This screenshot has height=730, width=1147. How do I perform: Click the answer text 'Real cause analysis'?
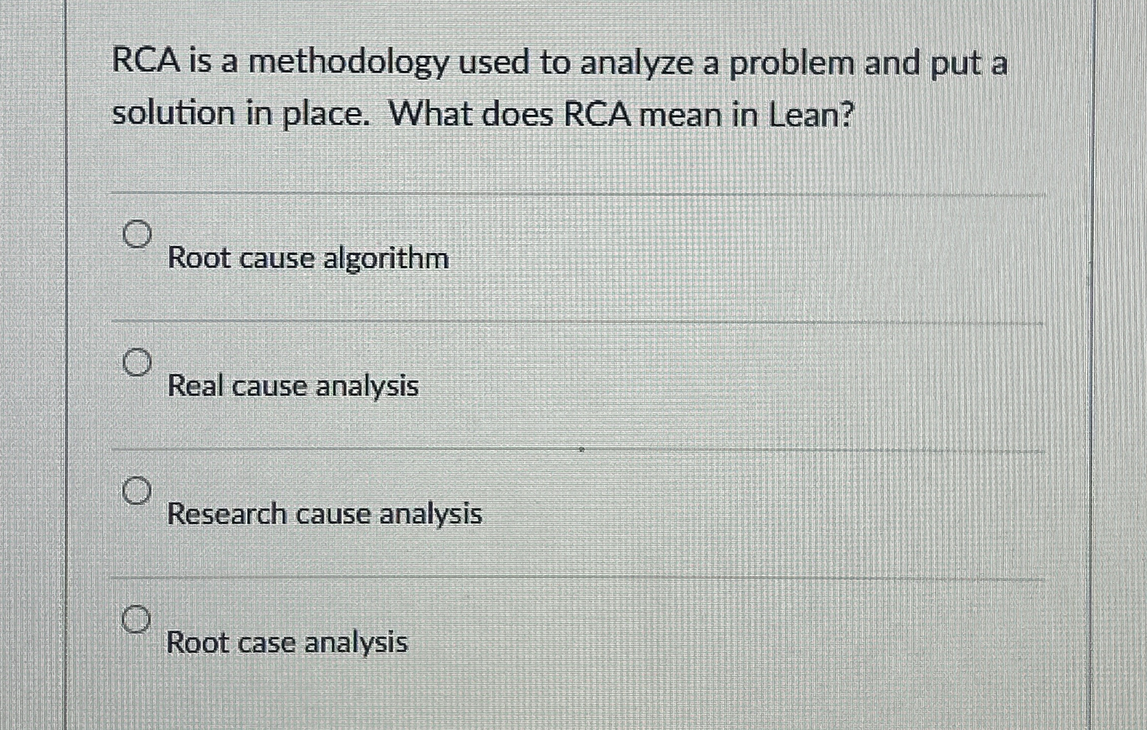click(x=292, y=386)
